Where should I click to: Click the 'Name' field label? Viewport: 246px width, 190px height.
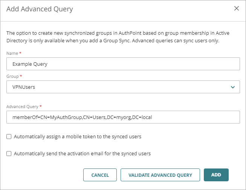[x=12, y=54]
